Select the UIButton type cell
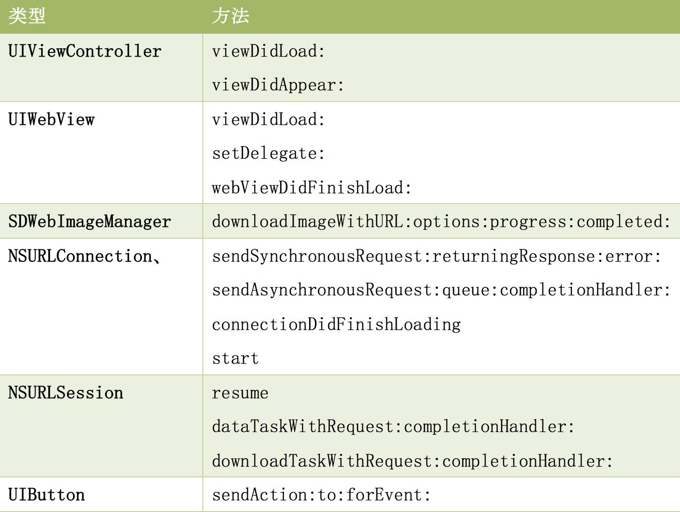Screen dimensions: 680x512 coord(46,495)
